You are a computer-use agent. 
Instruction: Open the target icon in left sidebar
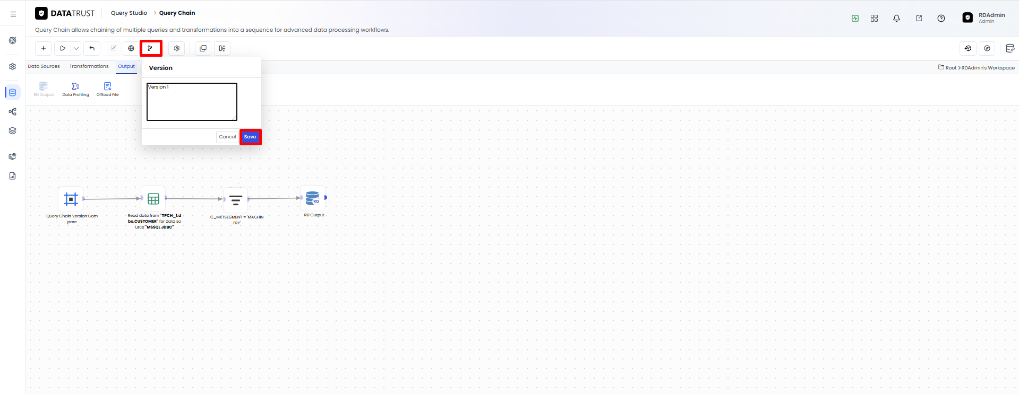pyautogui.click(x=13, y=40)
